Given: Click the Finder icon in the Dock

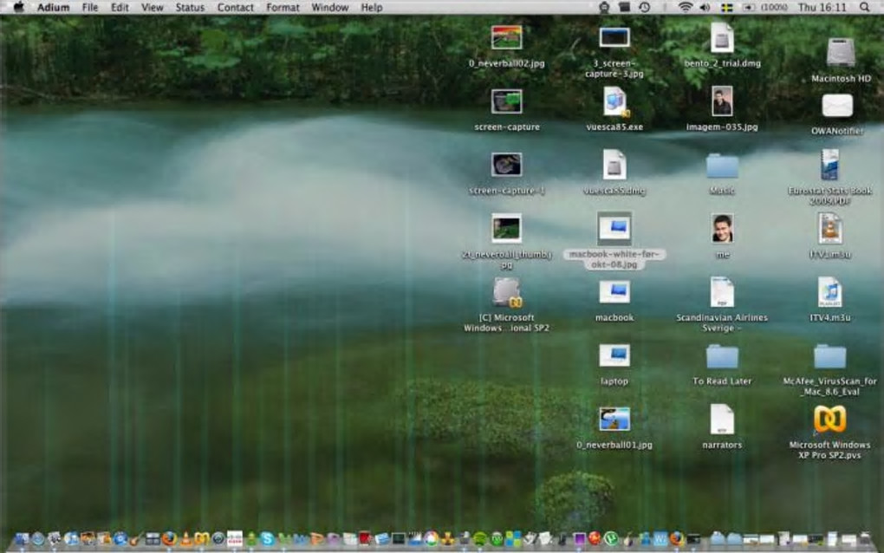Looking at the screenshot, I should (x=22, y=539).
